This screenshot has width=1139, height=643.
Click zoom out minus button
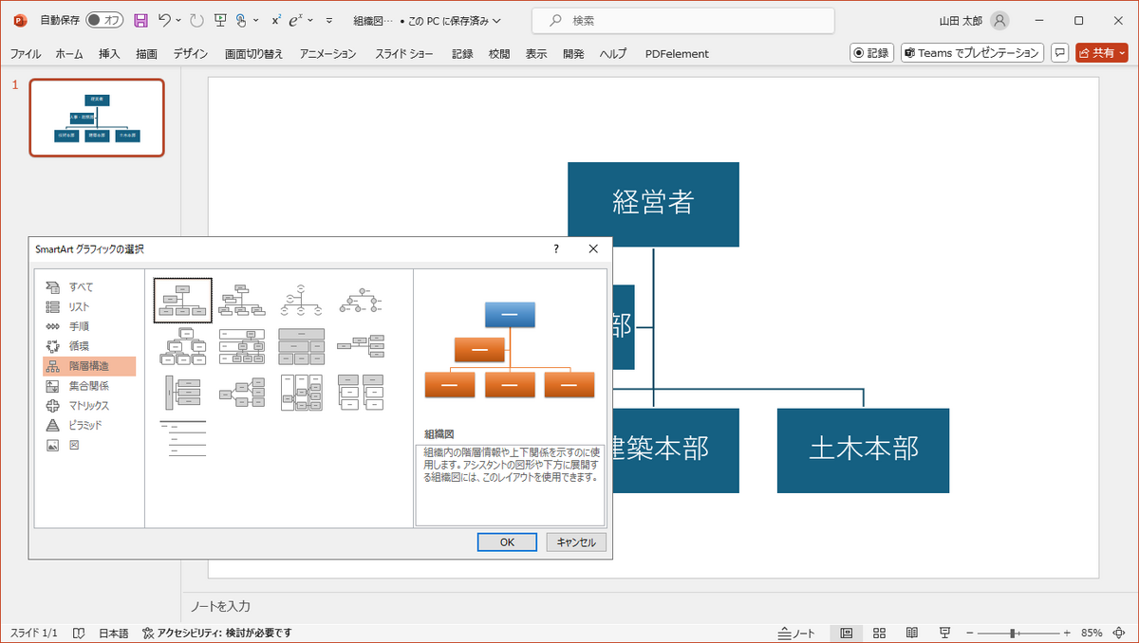(968, 633)
